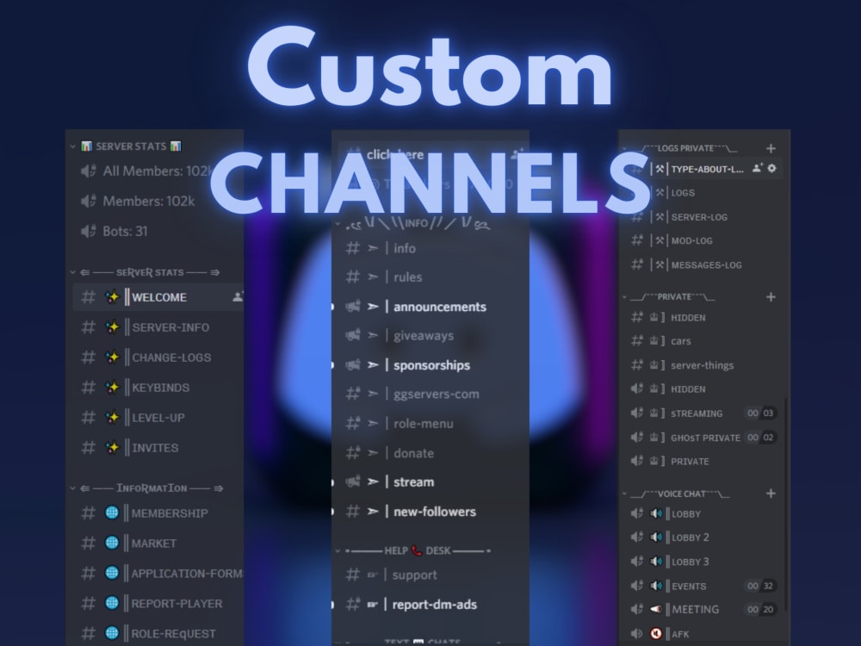This screenshot has width=861, height=646.
Task: Select the rules channel
Action: [406, 277]
